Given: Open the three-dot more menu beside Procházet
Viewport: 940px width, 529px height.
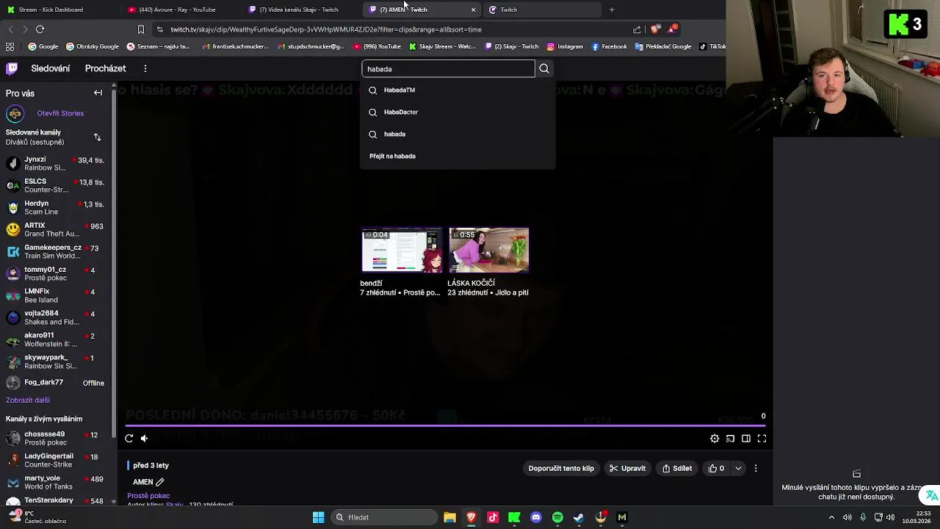Looking at the screenshot, I should coord(145,68).
